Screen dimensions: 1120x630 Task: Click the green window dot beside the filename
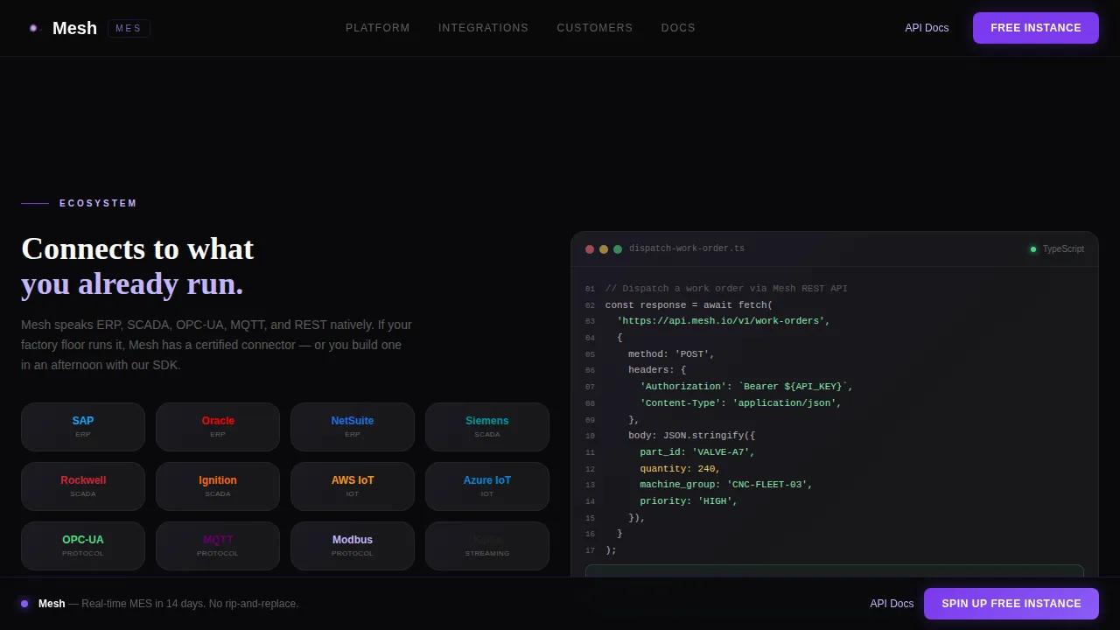pyautogui.click(x=618, y=249)
